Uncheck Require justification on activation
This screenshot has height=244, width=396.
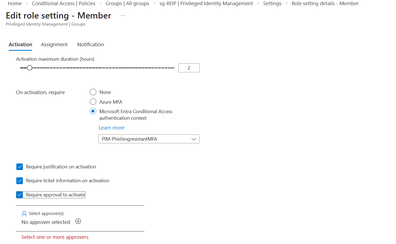pos(20,167)
